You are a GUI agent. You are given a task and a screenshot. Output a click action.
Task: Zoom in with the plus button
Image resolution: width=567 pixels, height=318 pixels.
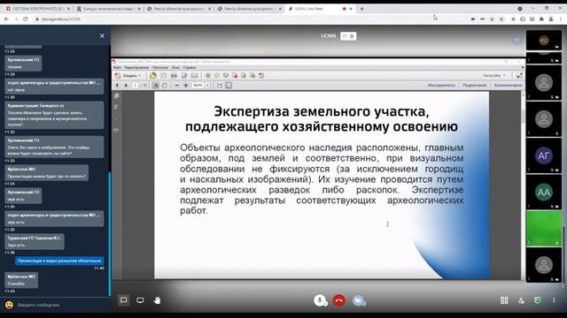(186, 86)
